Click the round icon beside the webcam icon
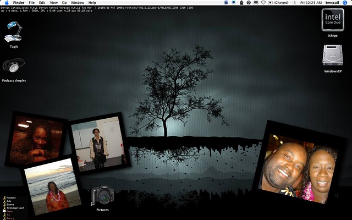 [x=249, y=3]
